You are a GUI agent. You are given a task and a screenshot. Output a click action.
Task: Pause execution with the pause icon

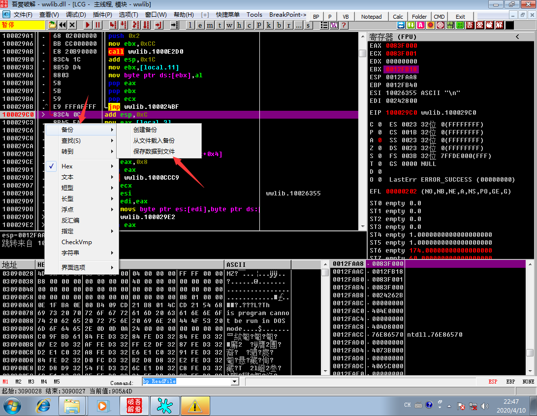(x=97, y=25)
